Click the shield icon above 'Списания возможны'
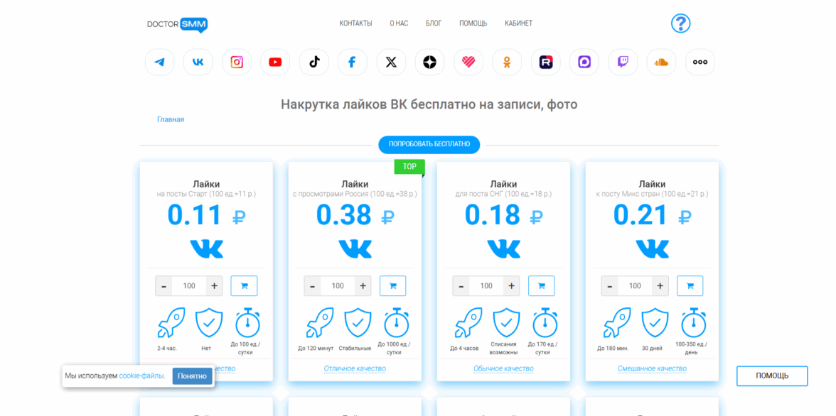This screenshot has height=416, width=836. (x=506, y=323)
